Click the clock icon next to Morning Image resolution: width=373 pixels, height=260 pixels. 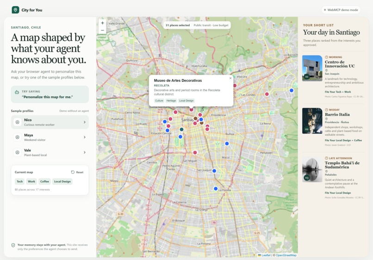click(x=327, y=57)
